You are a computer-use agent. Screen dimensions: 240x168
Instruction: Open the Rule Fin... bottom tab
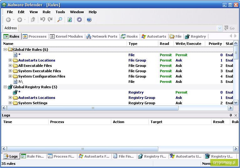tap(33, 156)
